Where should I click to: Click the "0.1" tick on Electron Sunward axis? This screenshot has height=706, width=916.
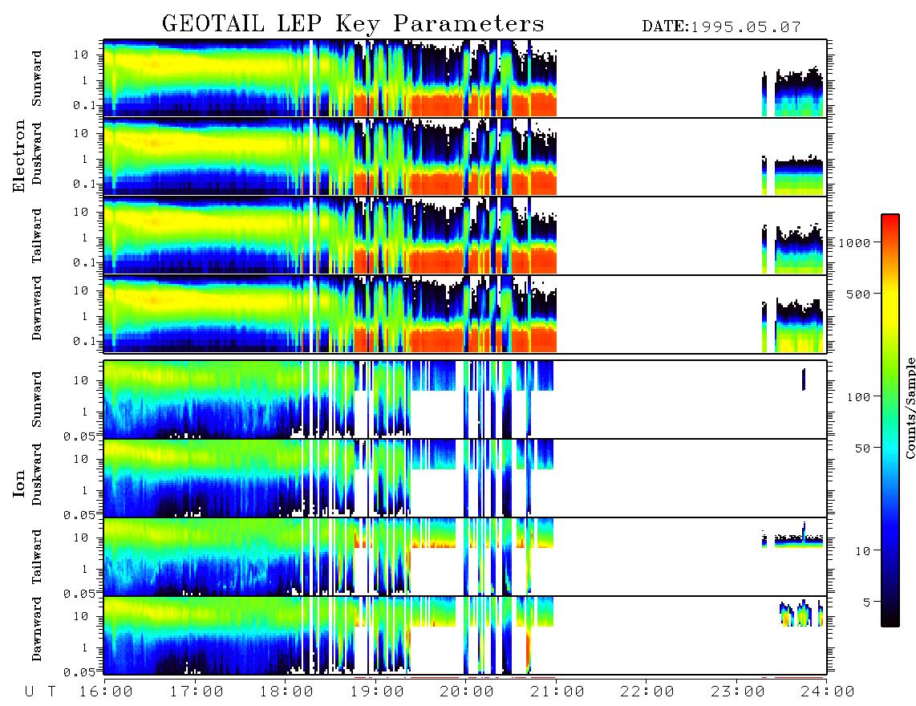[x=84, y=105]
